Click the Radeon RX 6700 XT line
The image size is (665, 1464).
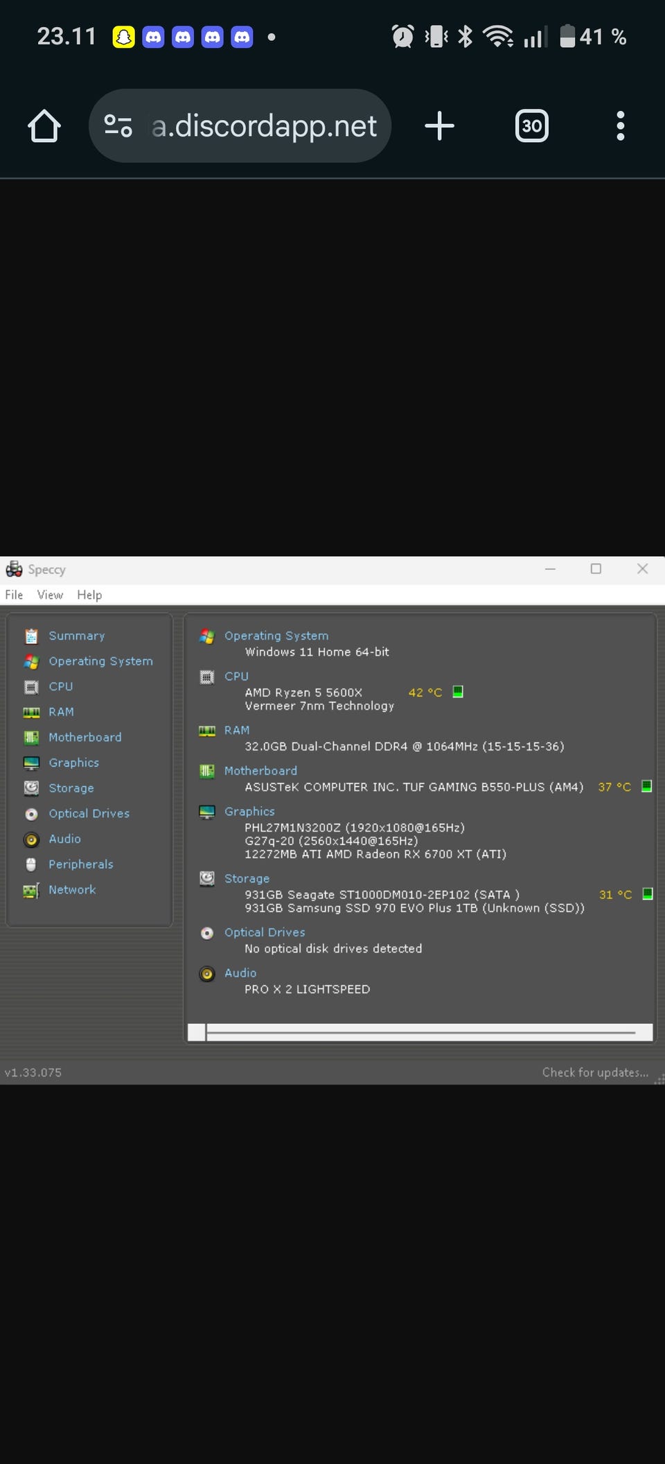pyautogui.click(x=375, y=854)
